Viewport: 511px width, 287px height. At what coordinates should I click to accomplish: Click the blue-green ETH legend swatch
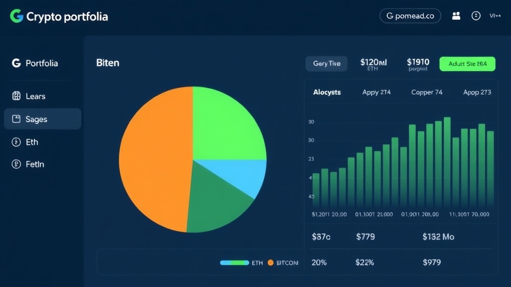tap(235, 263)
